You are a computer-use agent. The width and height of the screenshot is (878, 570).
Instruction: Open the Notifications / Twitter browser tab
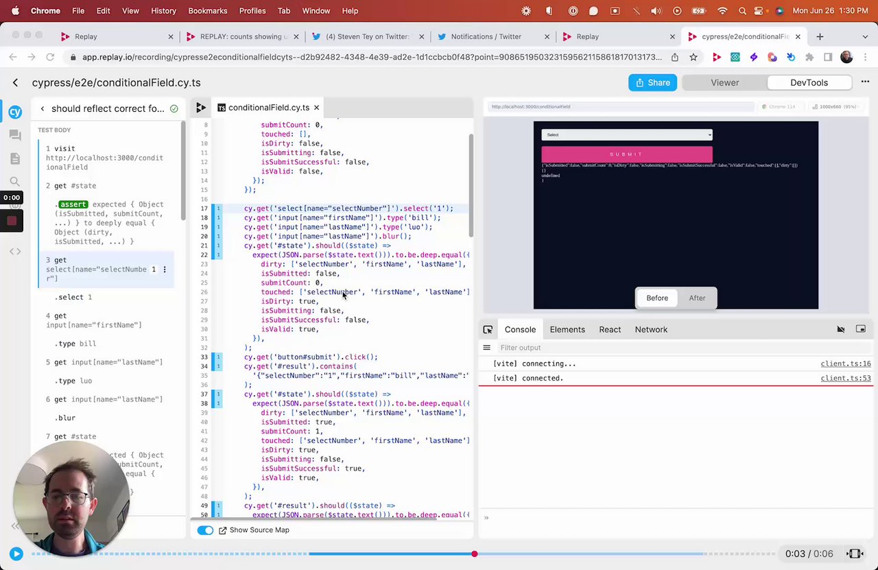click(493, 36)
